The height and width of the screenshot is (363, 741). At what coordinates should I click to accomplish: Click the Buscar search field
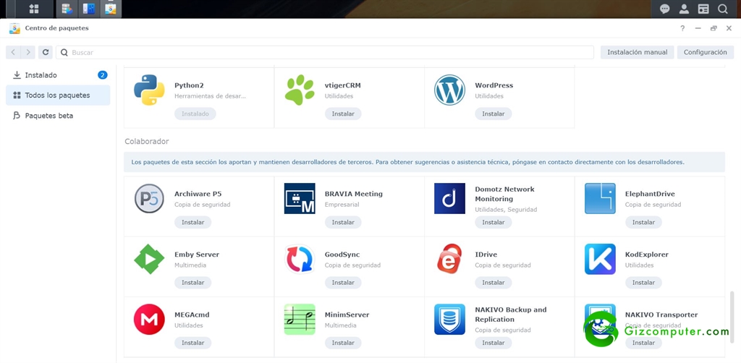click(x=325, y=52)
